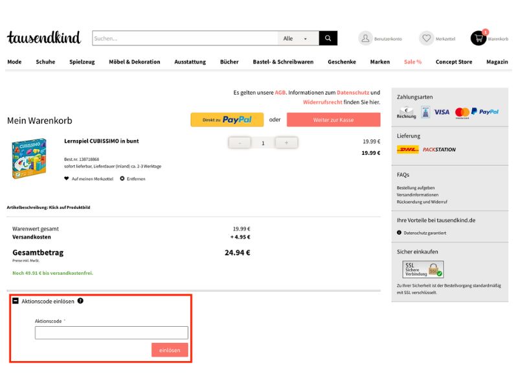Click the Datenschutz garantiert info icon

[399, 233]
